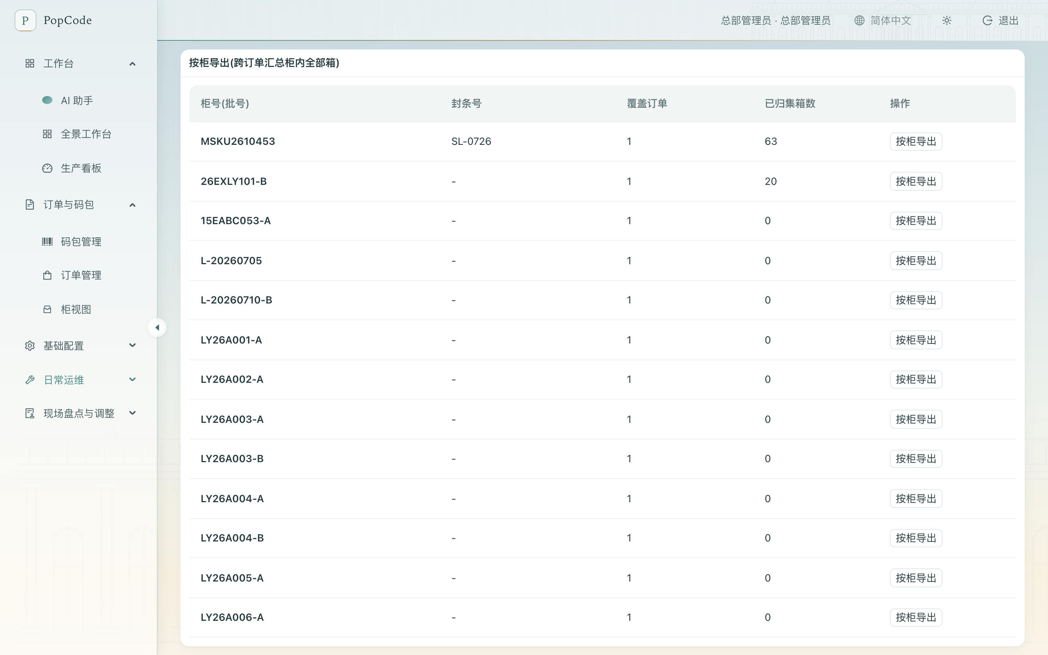Export LY26A004-B using 按柜导出

(x=916, y=538)
